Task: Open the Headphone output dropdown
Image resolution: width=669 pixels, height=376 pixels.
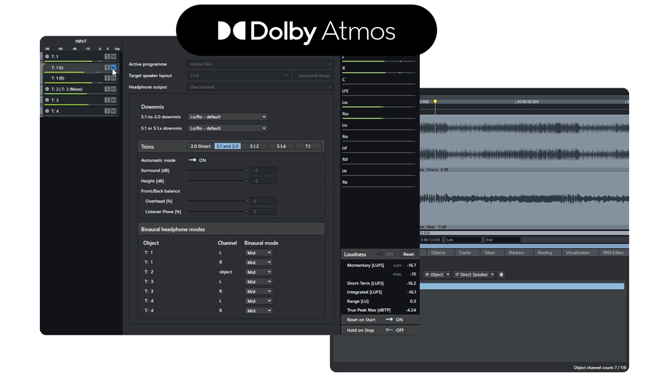Action: (x=260, y=87)
